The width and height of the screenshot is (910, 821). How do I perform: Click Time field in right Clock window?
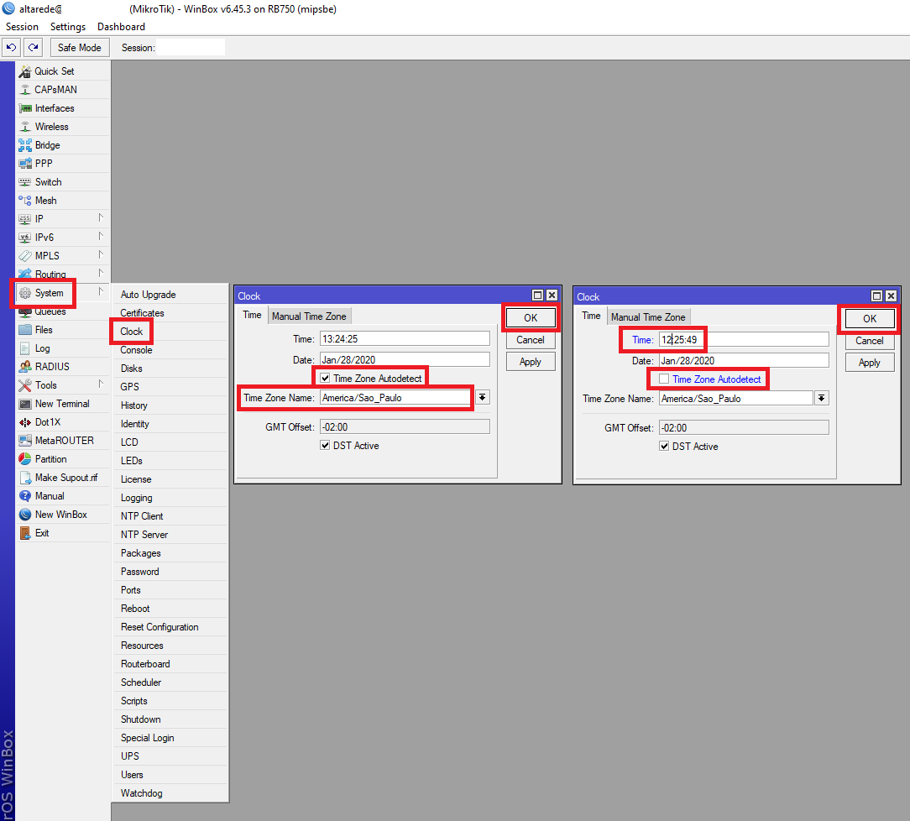pos(744,340)
